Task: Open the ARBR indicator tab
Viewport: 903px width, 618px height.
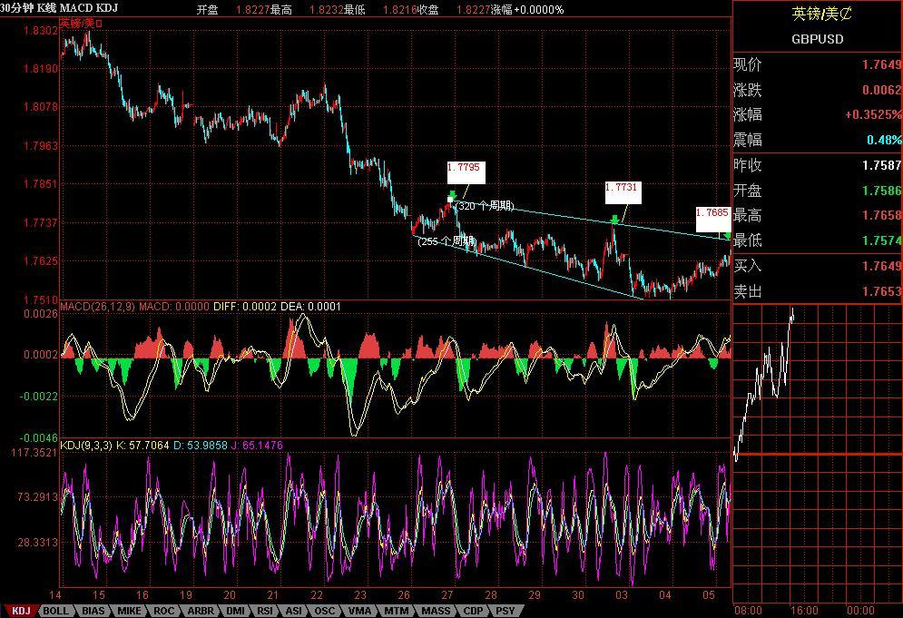Action: pyautogui.click(x=201, y=611)
